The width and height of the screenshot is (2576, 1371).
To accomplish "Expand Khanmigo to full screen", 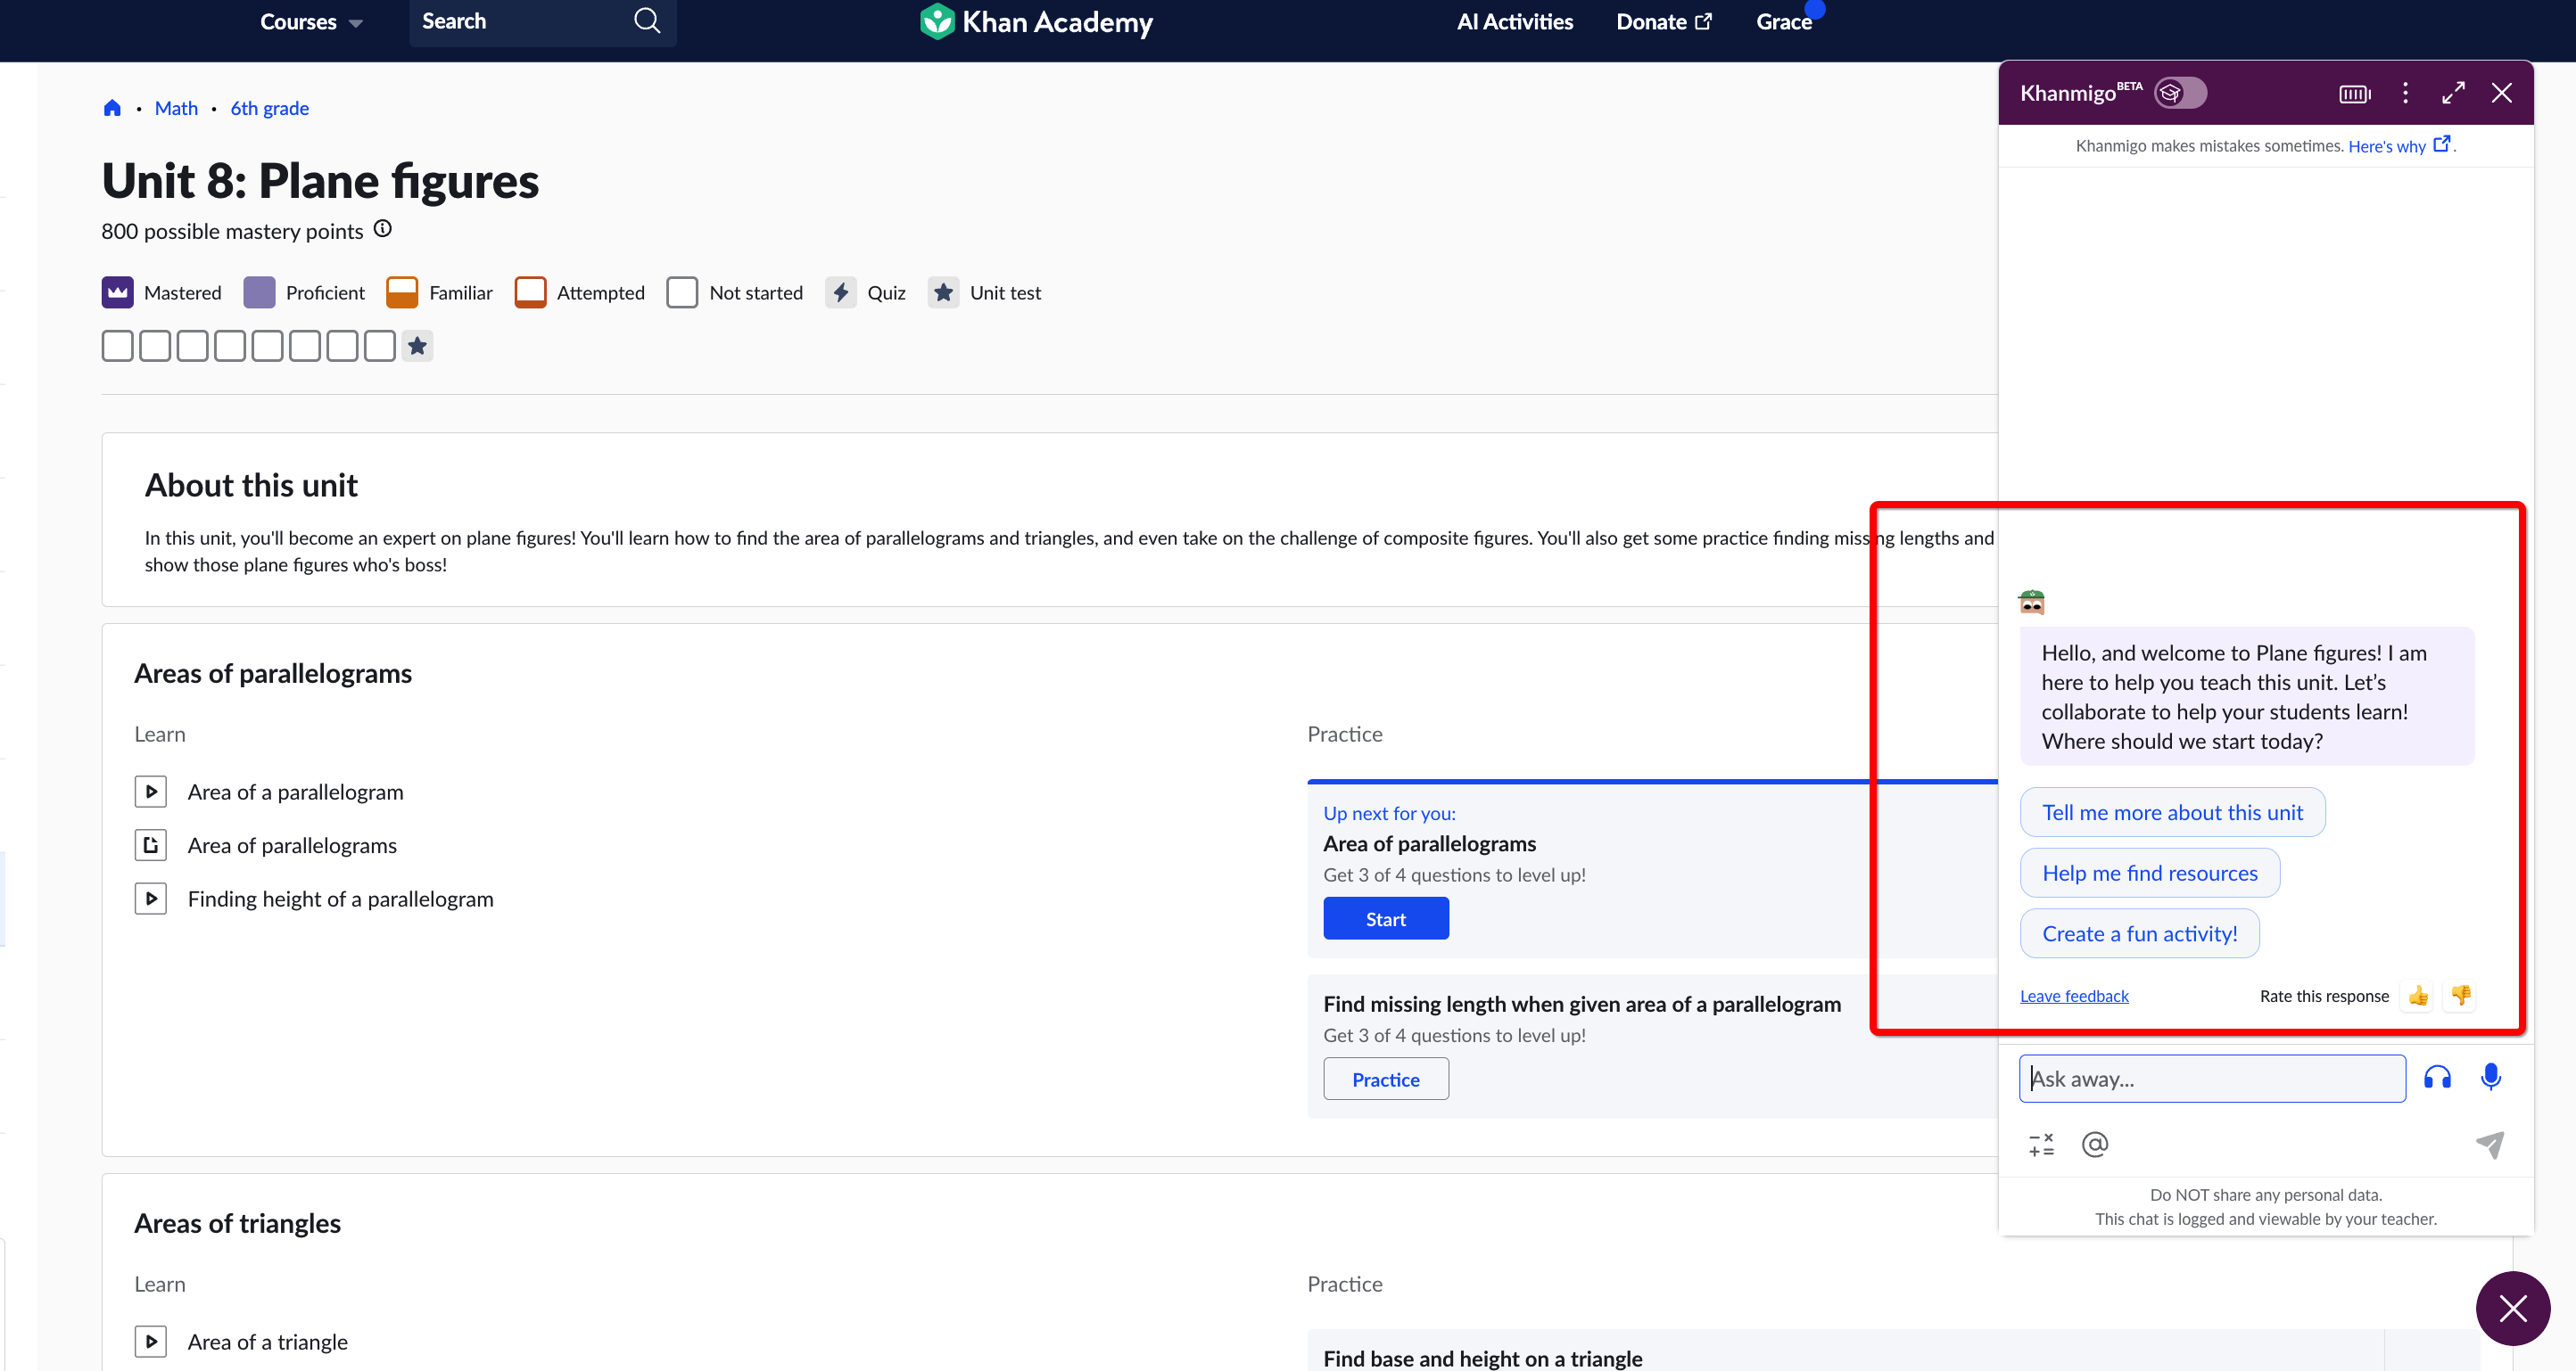I will point(2453,93).
